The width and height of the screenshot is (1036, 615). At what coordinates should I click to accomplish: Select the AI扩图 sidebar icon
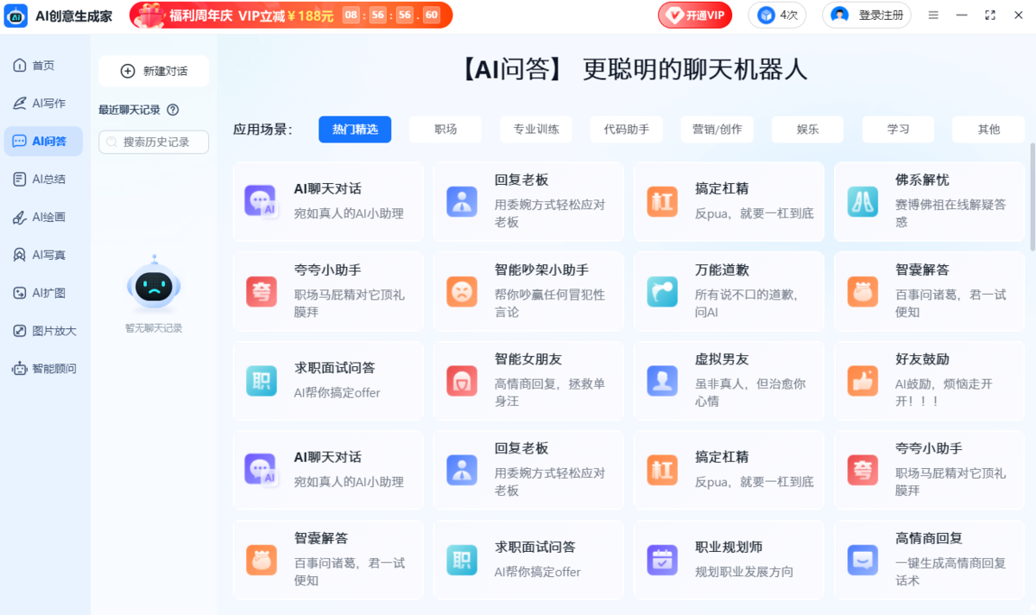coord(43,293)
